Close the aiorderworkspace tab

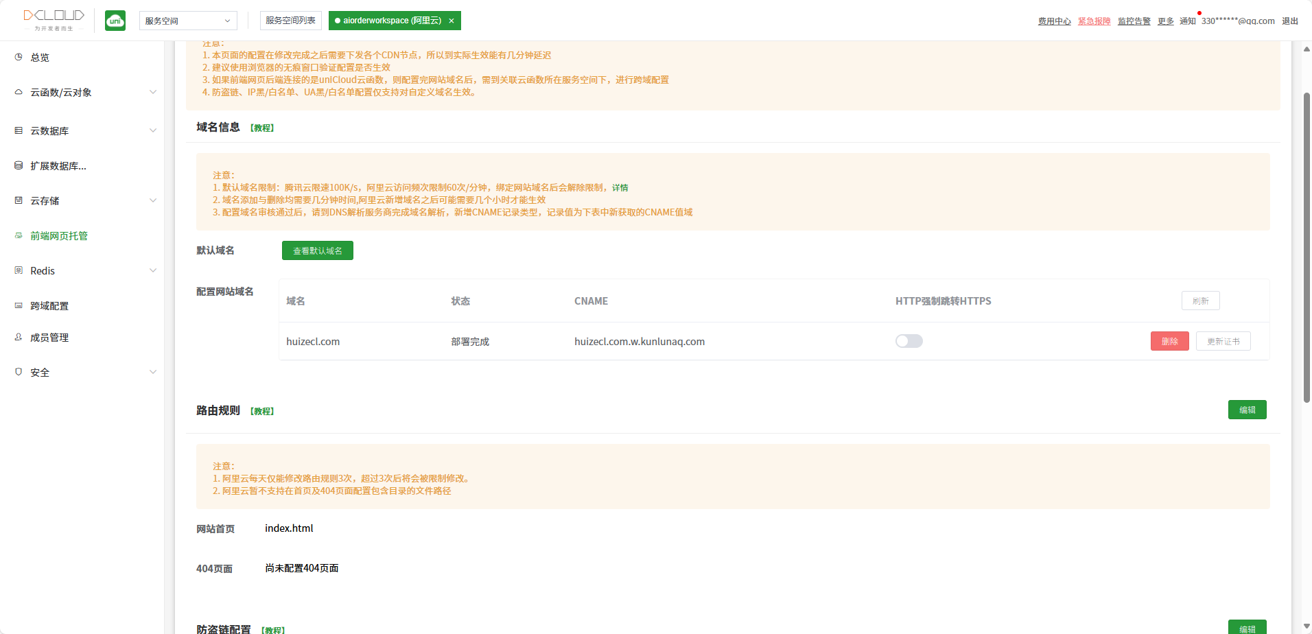pyautogui.click(x=452, y=21)
